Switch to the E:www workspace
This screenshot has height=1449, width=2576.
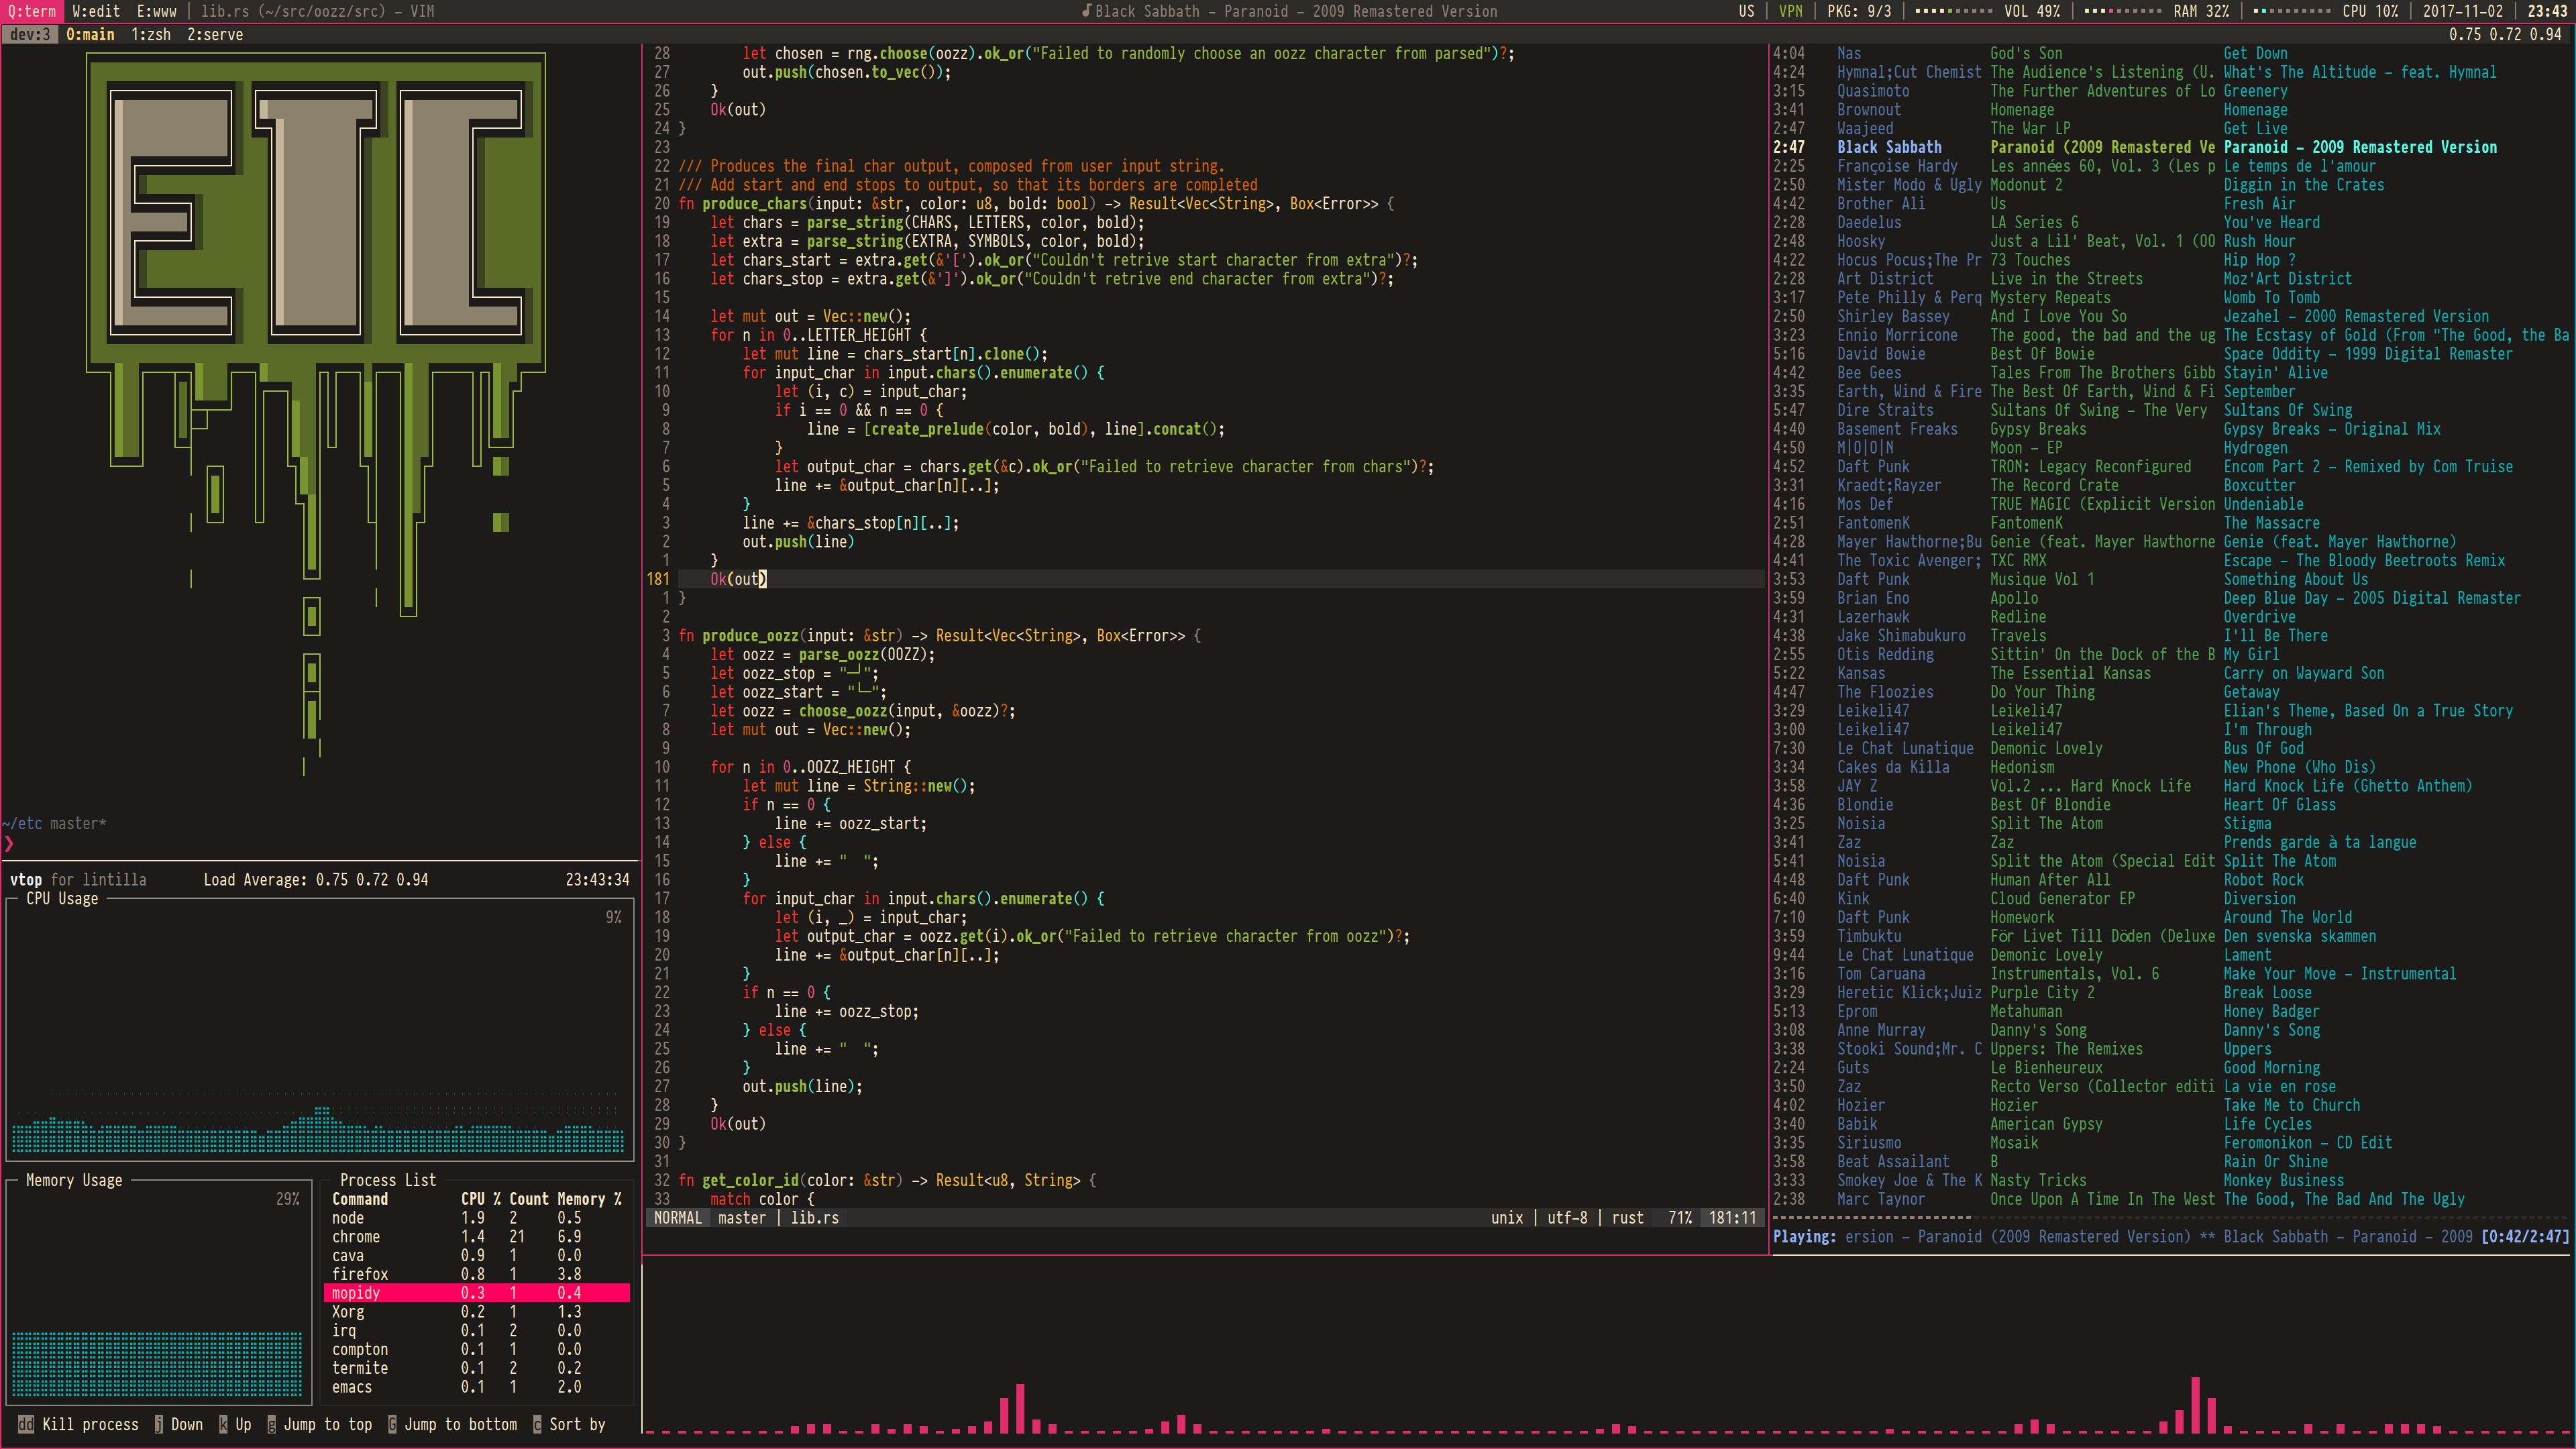point(157,11)
